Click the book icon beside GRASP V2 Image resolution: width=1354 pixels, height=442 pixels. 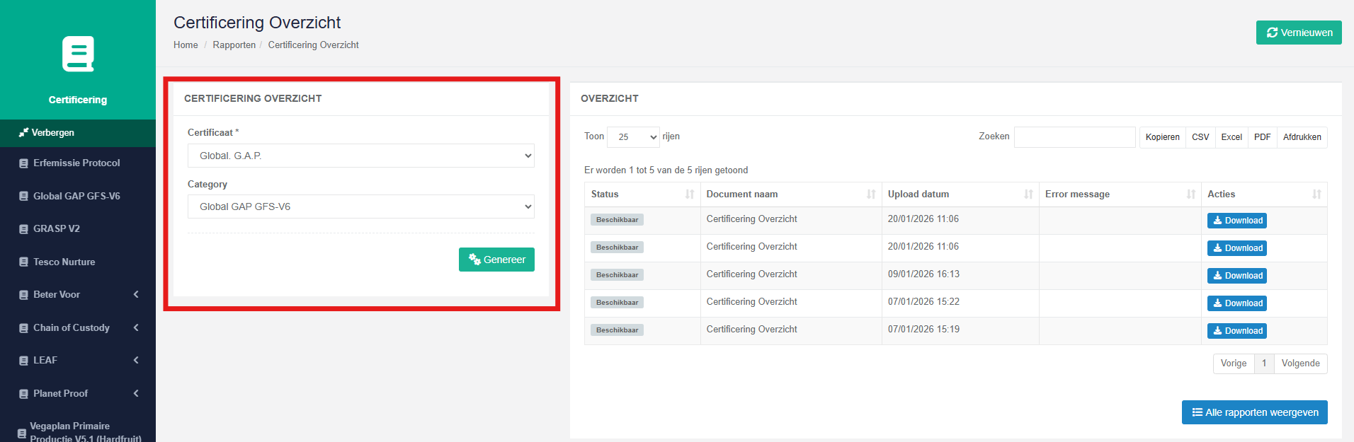(x=23, y=229)
